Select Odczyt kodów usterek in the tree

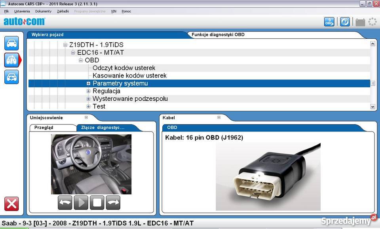click(123, 68)
